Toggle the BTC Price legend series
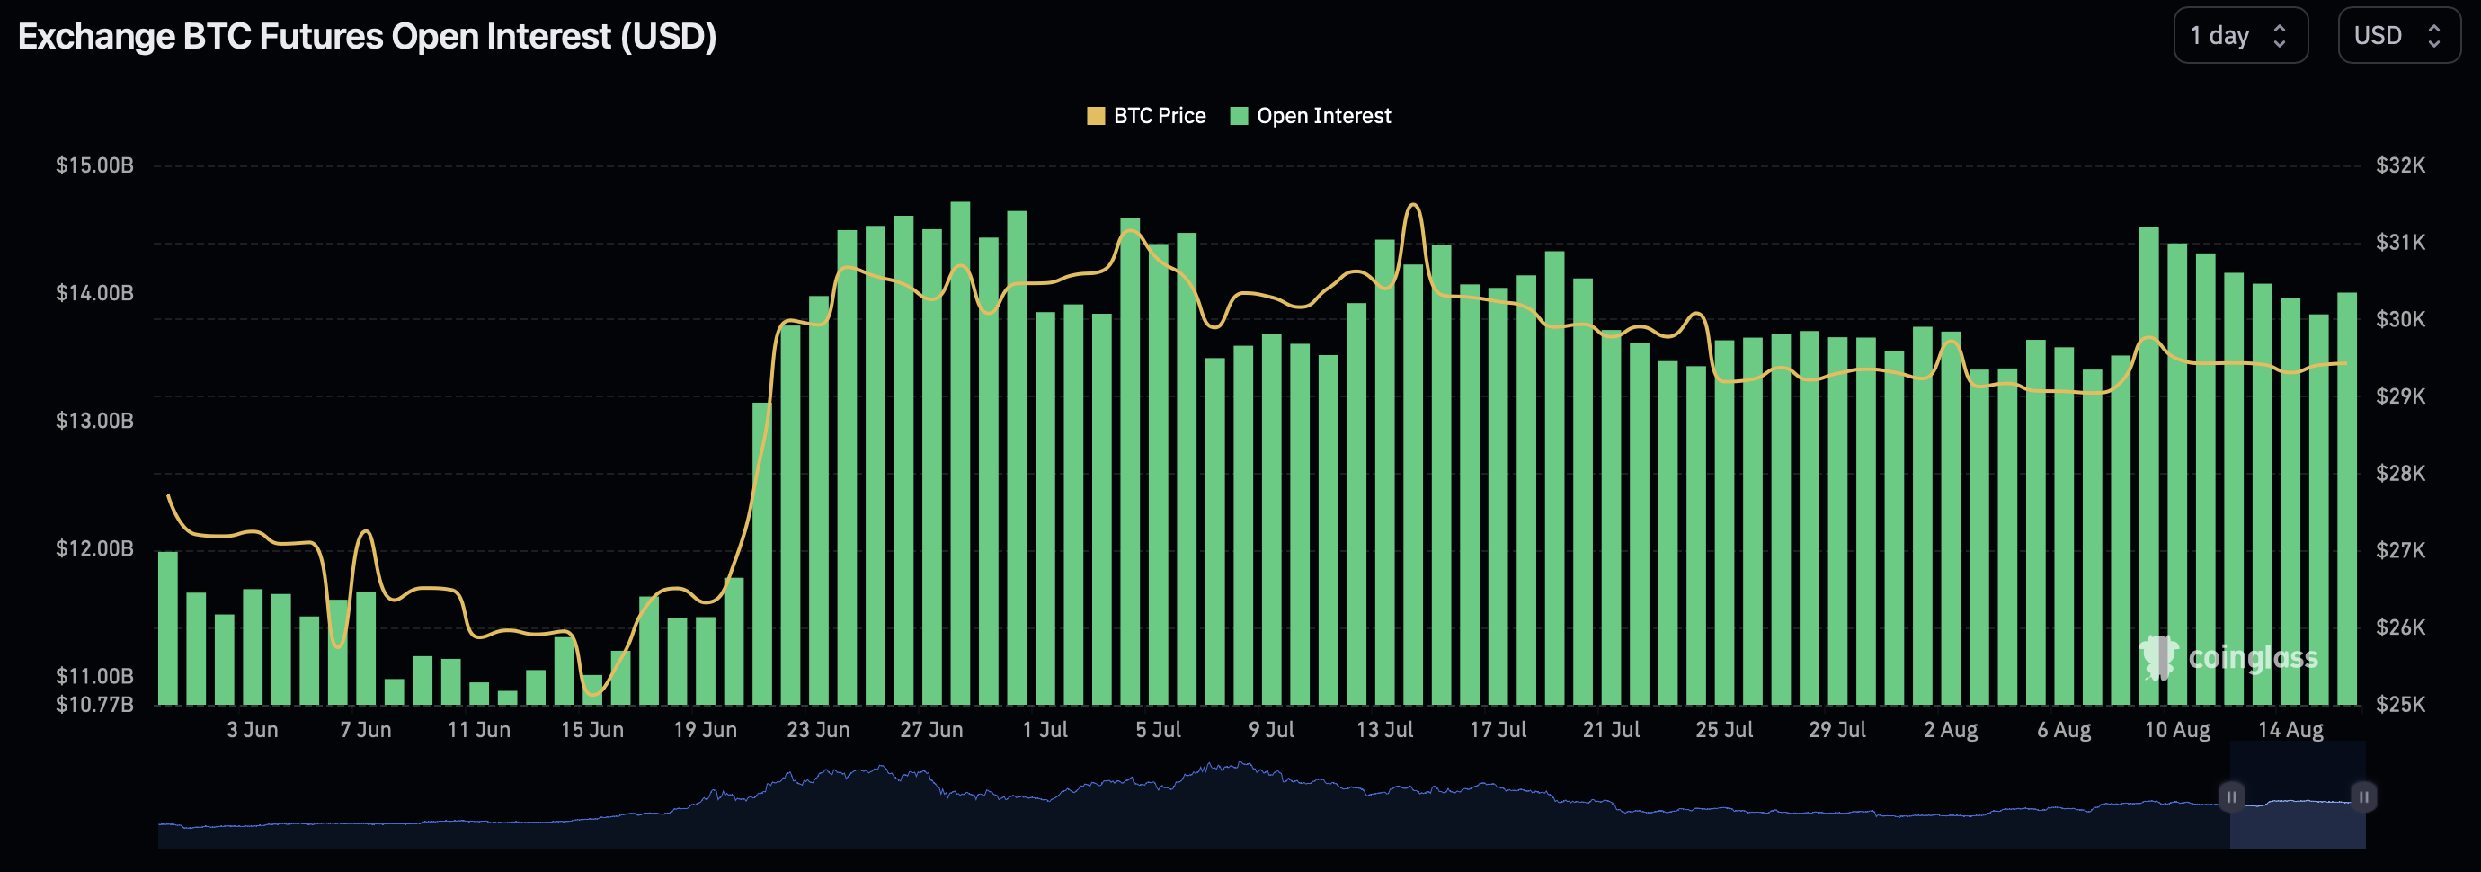Image resolution: width=2481 pixels, height=872 pixels. click(x=1146, y=116)
